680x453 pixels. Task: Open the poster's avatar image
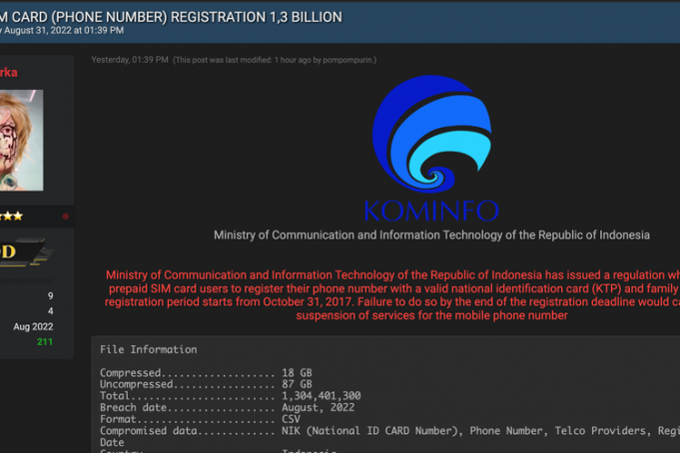(21, 140)
